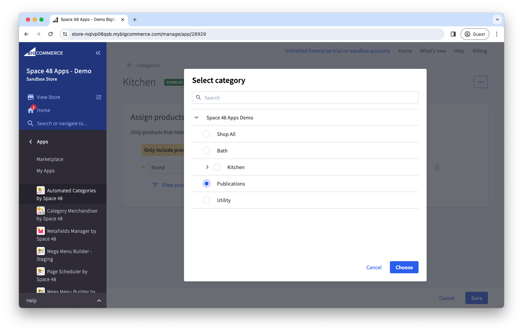Select the Utility radio button
This screenshot has height=333, width=523.
pos(207,200)
